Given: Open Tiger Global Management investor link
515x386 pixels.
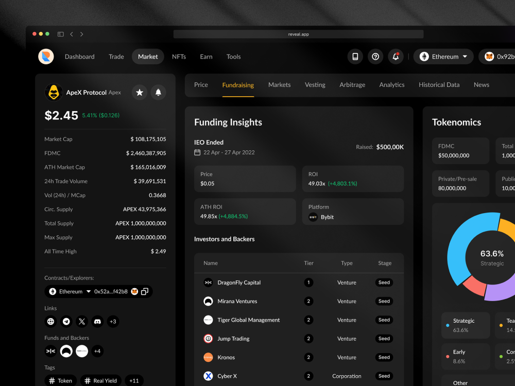Looking at the screenshot, I should (249, 320).
